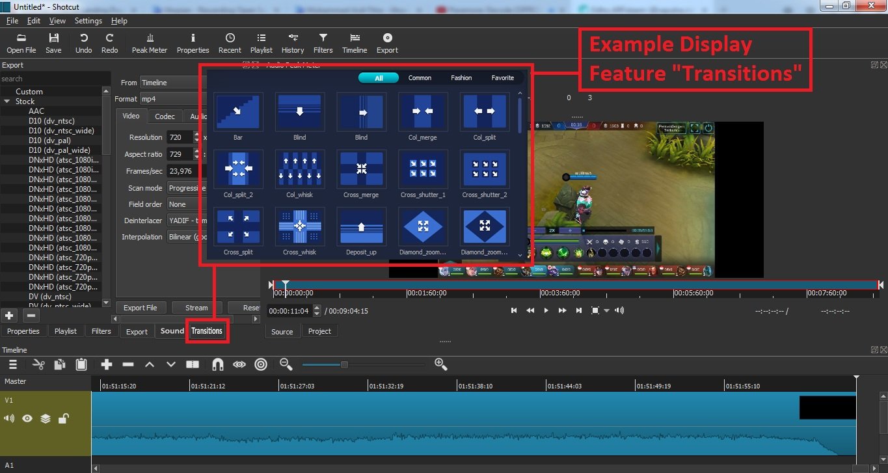Click the Save toolbar icon
The width and height of the screenshot is (888, 473).
53,43
